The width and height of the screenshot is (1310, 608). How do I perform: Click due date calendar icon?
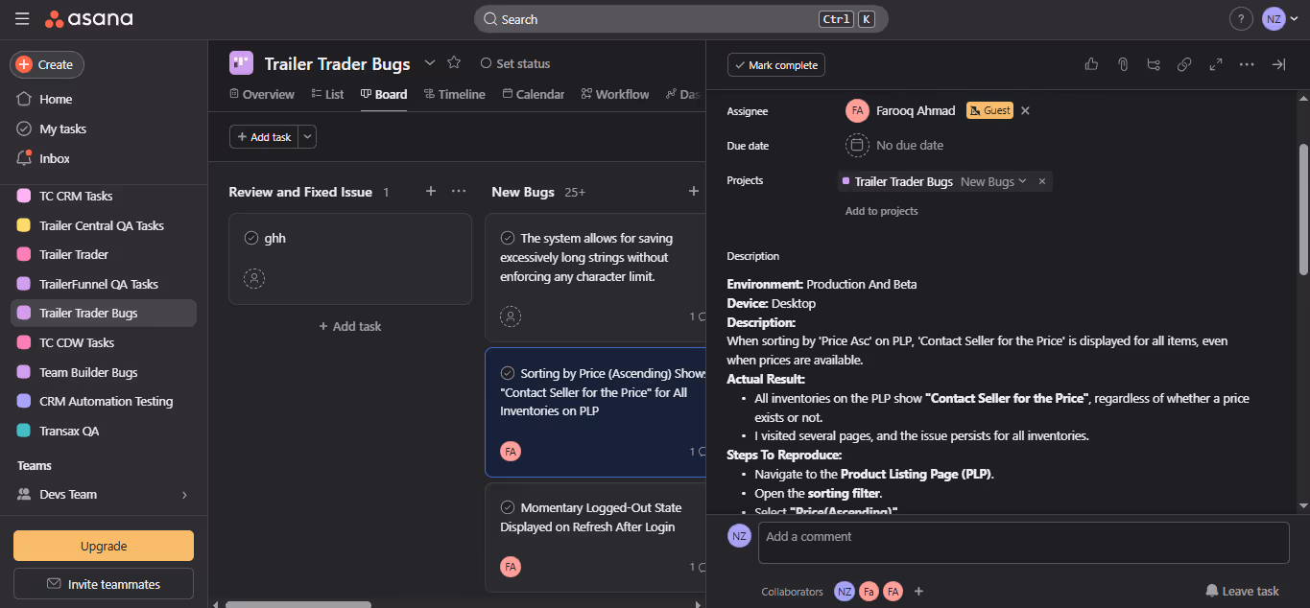857,146
